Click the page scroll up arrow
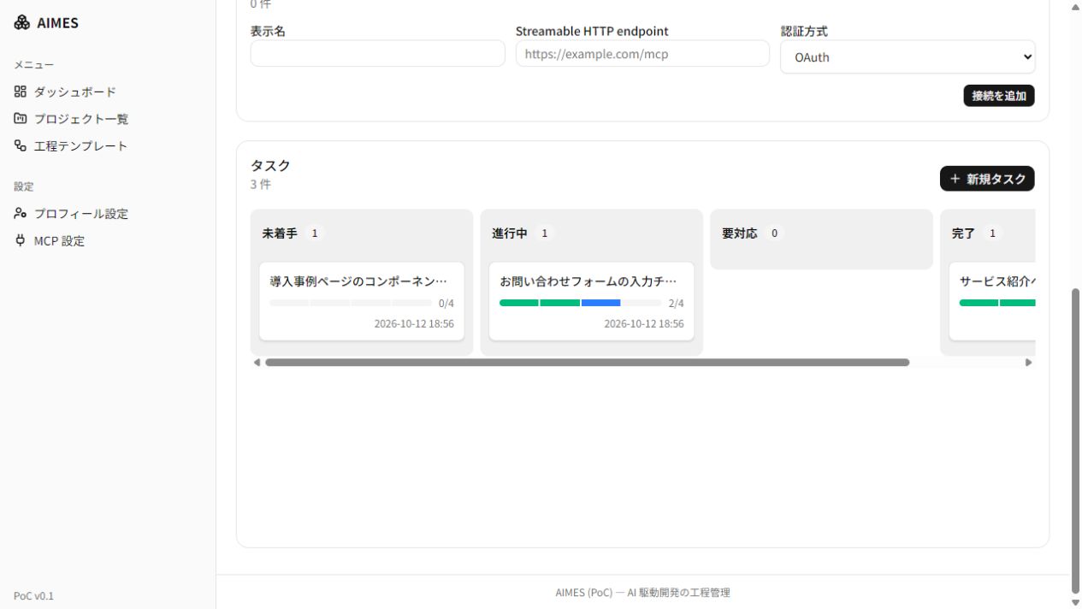The height and width of the screenshot is (609, 1082). click(x=1076, y=7)
